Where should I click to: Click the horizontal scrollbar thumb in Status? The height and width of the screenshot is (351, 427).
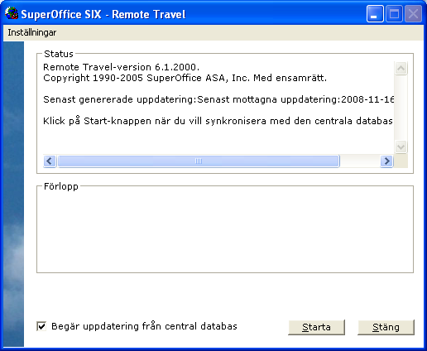(199, 161)
